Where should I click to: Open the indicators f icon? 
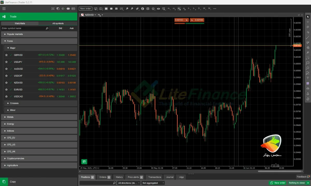[x=143, y=9]
